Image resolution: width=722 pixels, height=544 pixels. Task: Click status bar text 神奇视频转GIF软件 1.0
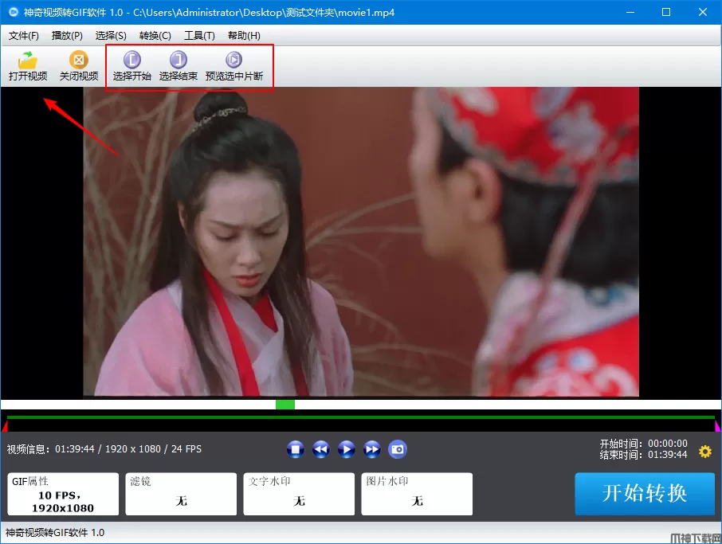tap(55, 533)
